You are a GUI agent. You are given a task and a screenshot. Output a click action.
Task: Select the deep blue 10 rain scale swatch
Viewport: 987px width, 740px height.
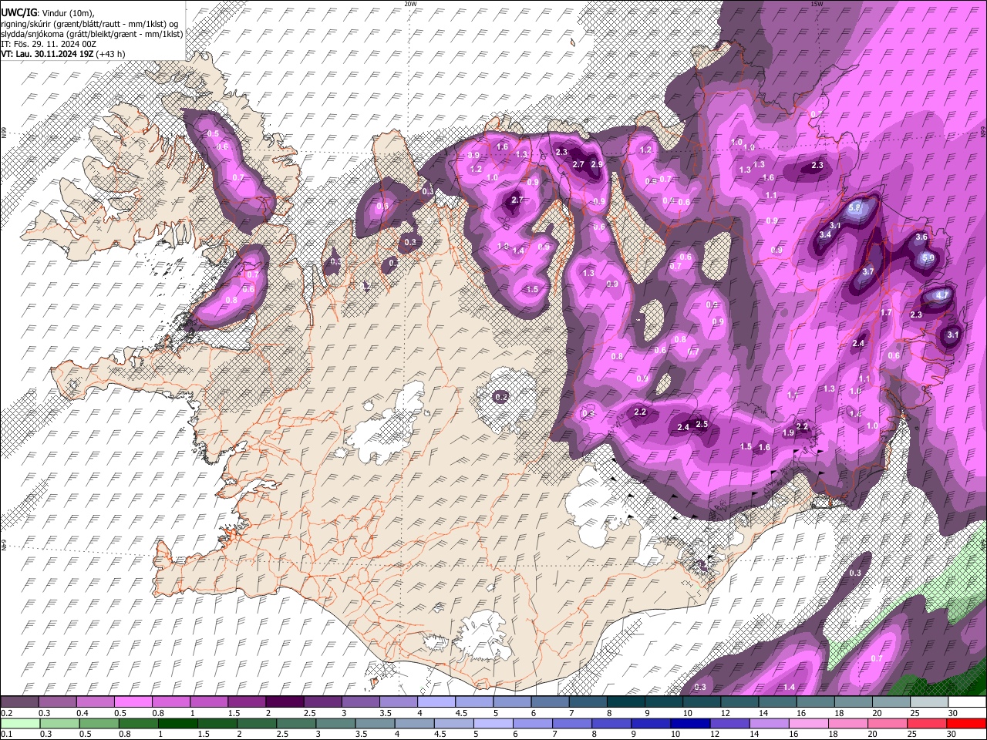(x=690, y=723)
